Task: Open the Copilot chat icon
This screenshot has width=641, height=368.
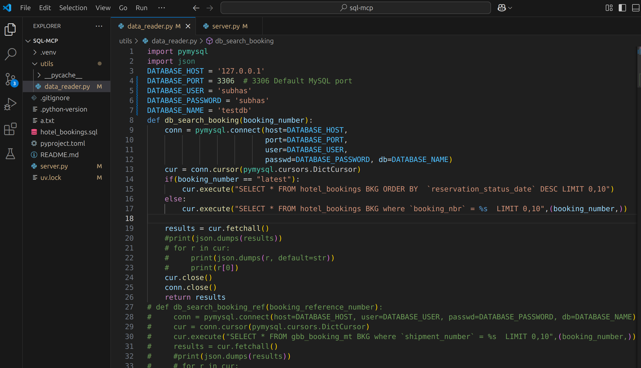Action: (x=502, y=8)
